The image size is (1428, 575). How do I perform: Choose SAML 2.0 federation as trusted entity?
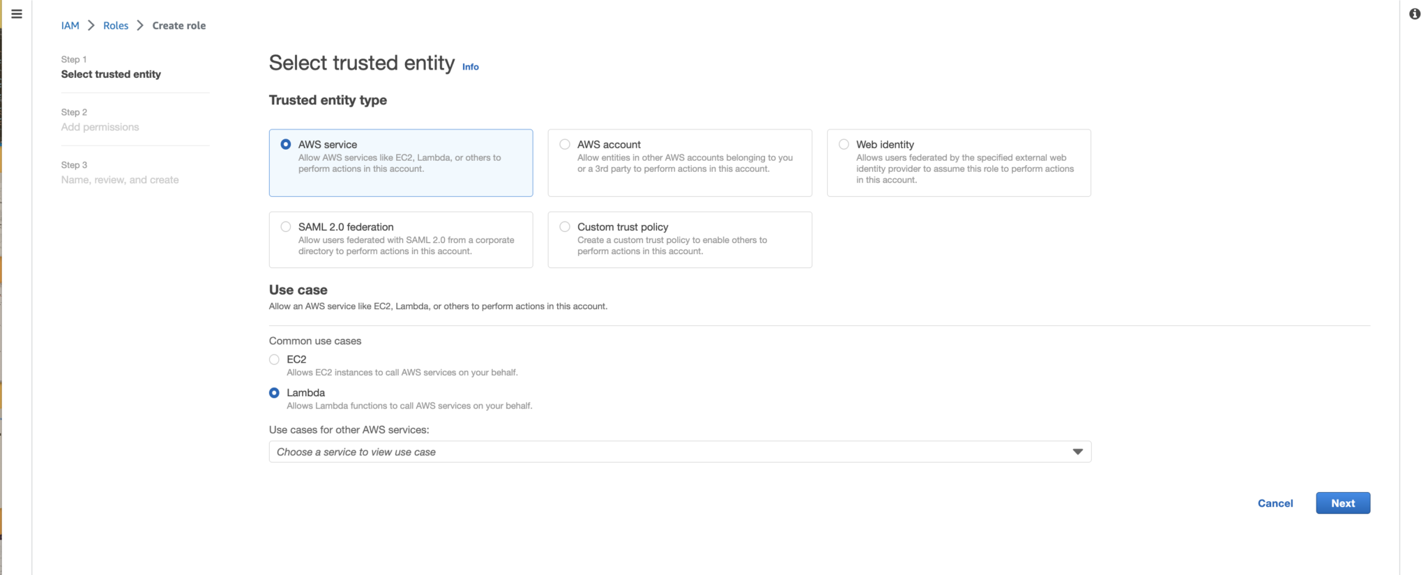(x=285, y=226)
